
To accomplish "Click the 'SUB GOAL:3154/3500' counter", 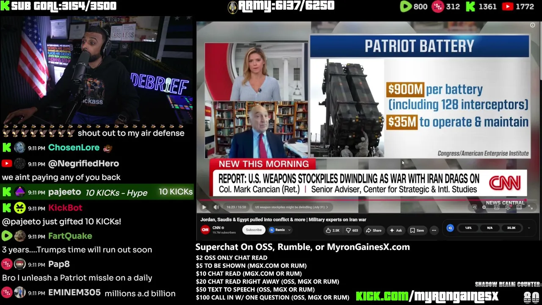I will (x=64, y=6).
